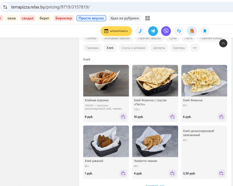Select the Хлеб category tab
This screenshot has width=233, height=186.
point(110,48)
